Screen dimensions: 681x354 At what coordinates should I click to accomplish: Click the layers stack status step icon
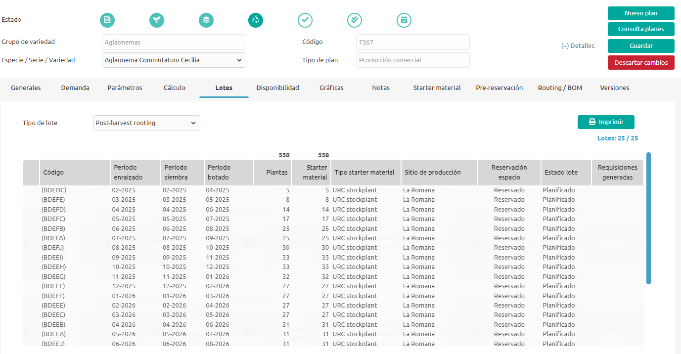click(x=206, y=20)
